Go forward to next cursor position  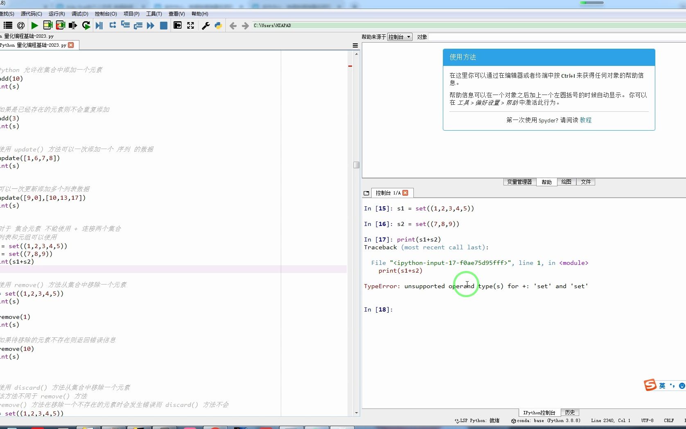coord(245,26)
